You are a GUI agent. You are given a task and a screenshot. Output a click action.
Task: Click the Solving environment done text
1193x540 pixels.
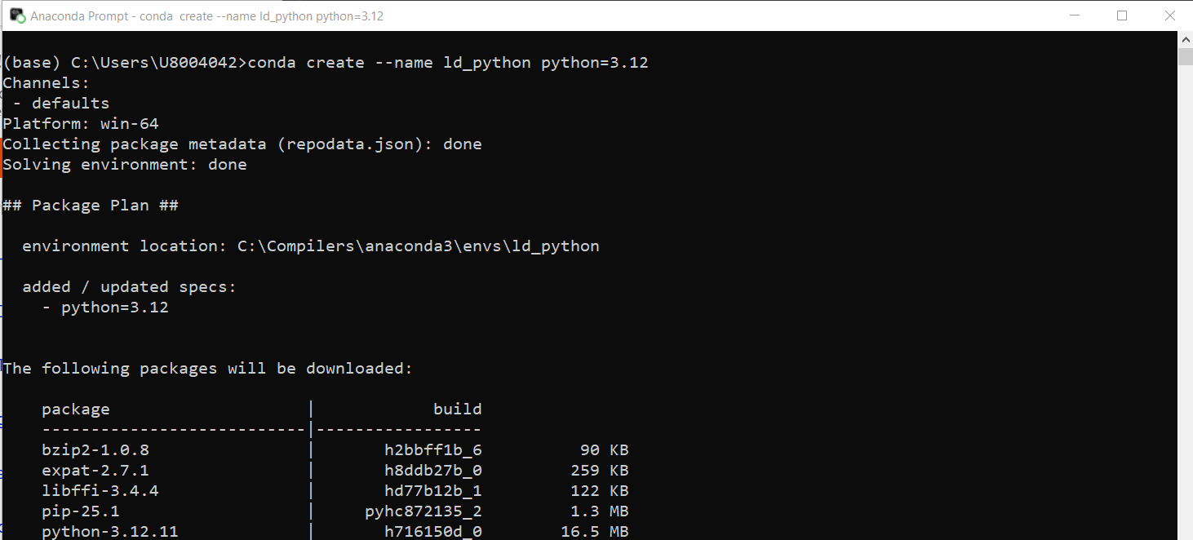coord(122,164)
